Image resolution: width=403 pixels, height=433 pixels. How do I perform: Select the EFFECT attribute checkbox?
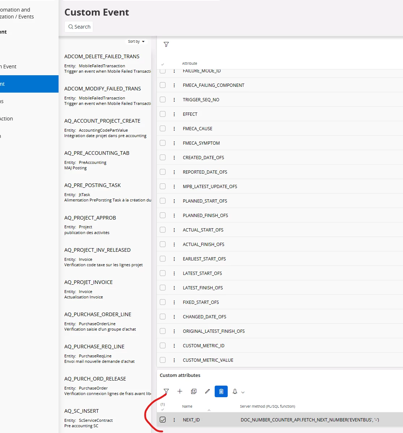point(163,114)
